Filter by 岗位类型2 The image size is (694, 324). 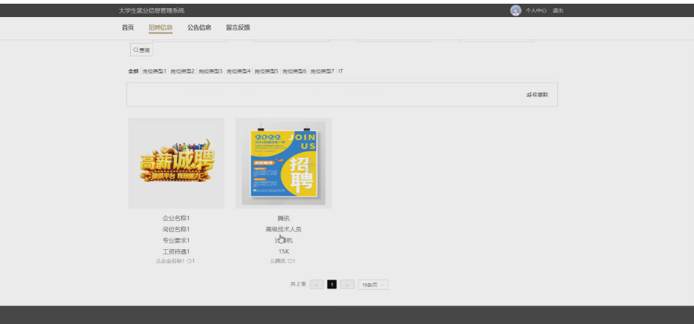click(182, 71)
